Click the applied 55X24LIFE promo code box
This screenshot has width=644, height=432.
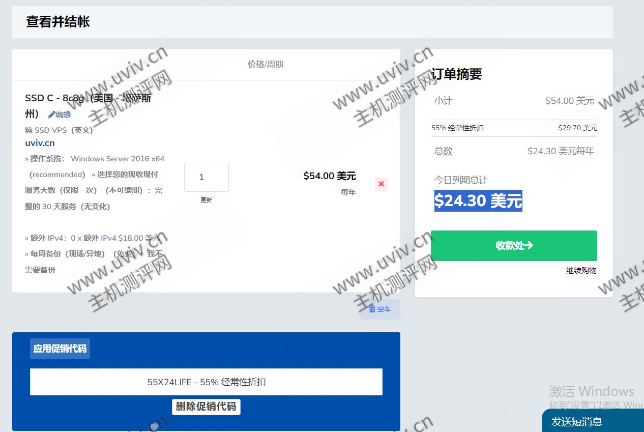pos(206,382)
